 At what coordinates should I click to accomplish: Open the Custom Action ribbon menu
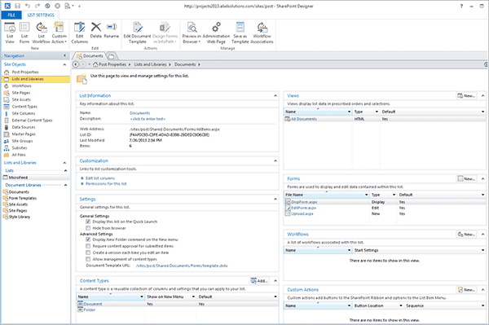coord(59,33)
